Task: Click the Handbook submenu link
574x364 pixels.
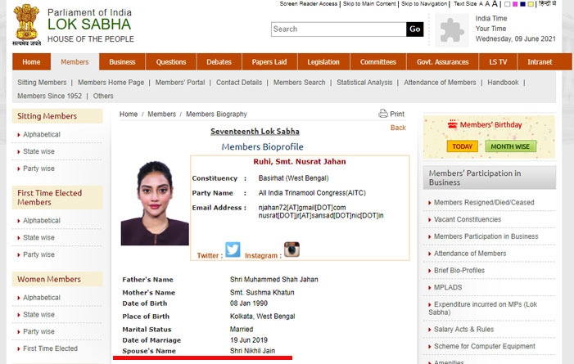Action: point(503,83)
